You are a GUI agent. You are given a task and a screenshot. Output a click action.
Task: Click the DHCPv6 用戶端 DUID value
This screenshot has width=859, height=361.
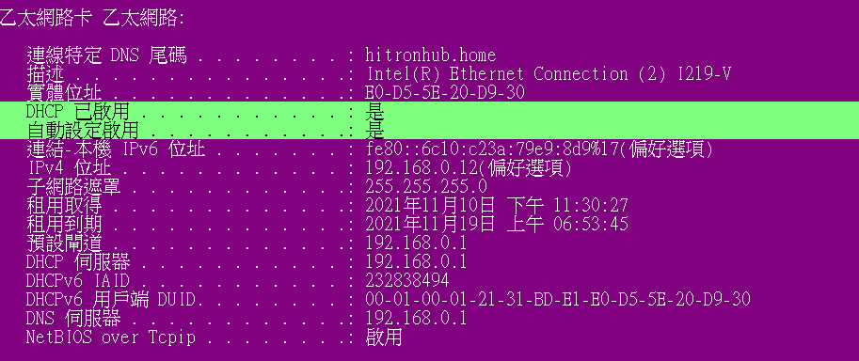pyautogui.click(x=558, y=299)
